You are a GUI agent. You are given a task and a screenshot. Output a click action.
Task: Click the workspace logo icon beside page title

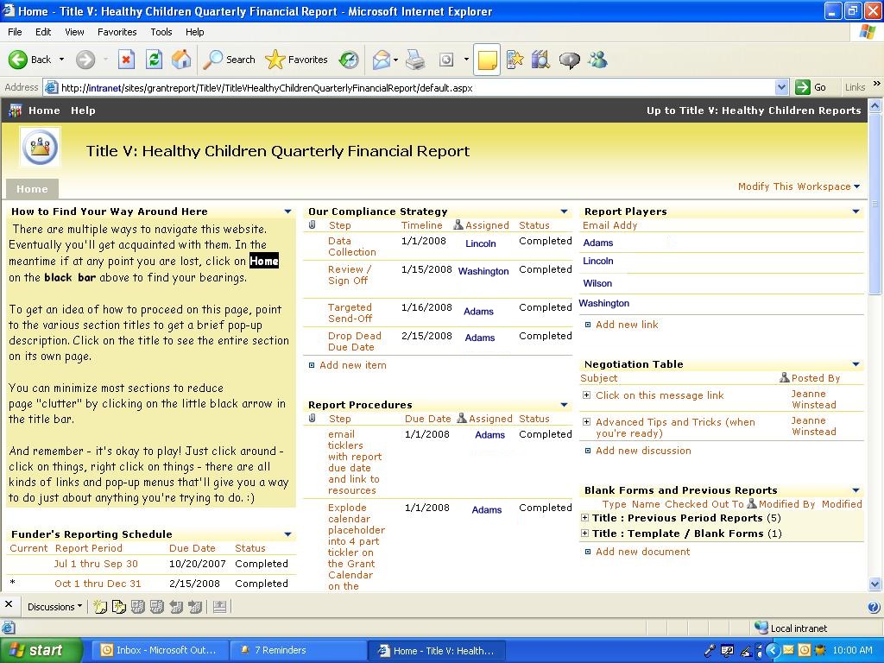[40, 148]
